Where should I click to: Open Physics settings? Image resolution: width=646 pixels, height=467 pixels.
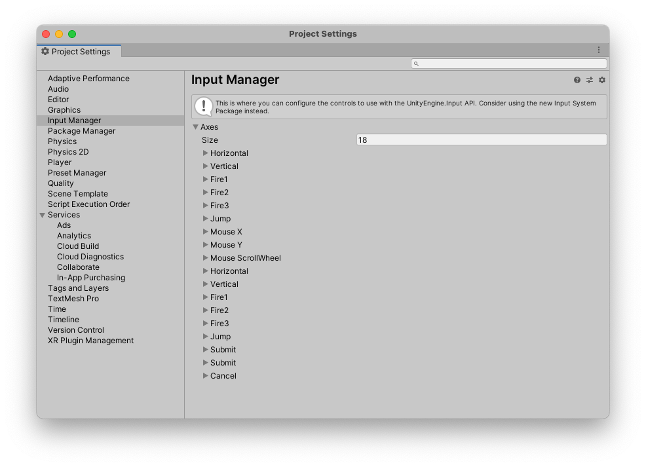click(62, 141)
